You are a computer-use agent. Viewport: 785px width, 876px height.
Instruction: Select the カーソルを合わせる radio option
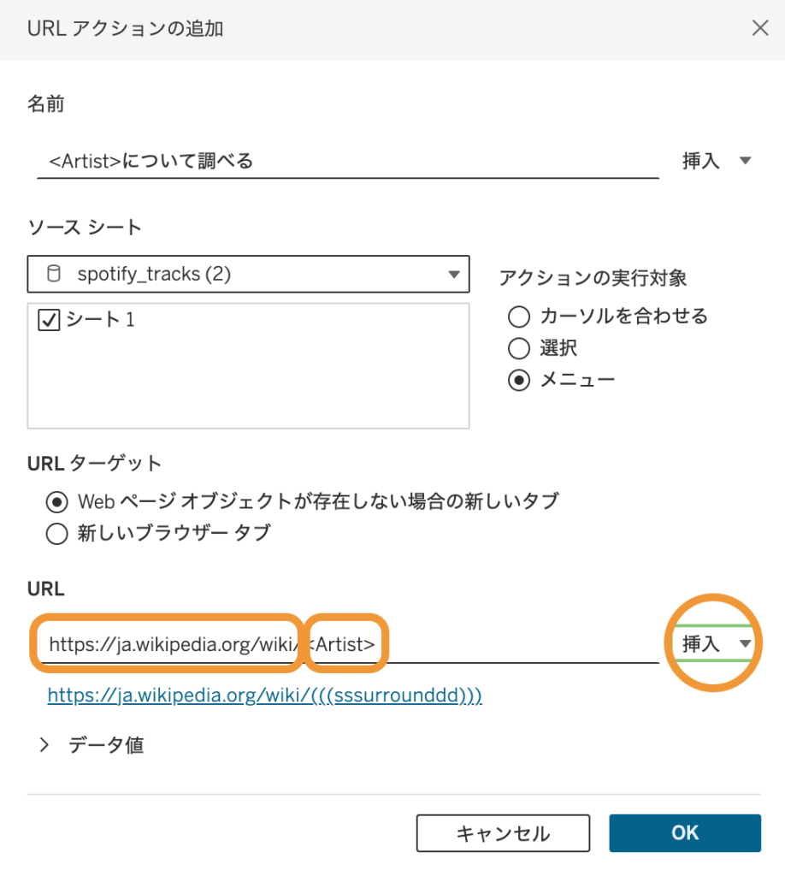click(x=519, y=317)
